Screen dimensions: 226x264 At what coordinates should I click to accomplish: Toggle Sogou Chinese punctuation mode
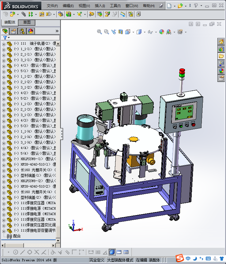(x=201, y=258)
